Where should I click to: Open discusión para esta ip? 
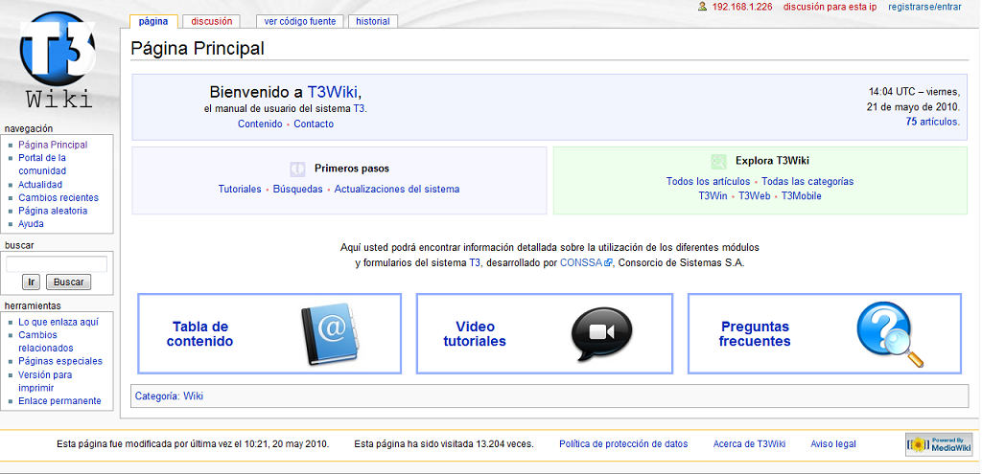pos(830,7)
